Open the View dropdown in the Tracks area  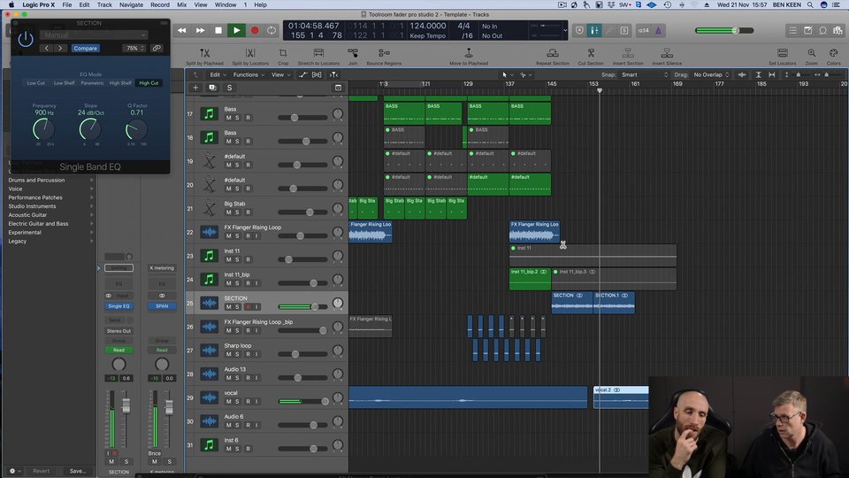point(280,74)
